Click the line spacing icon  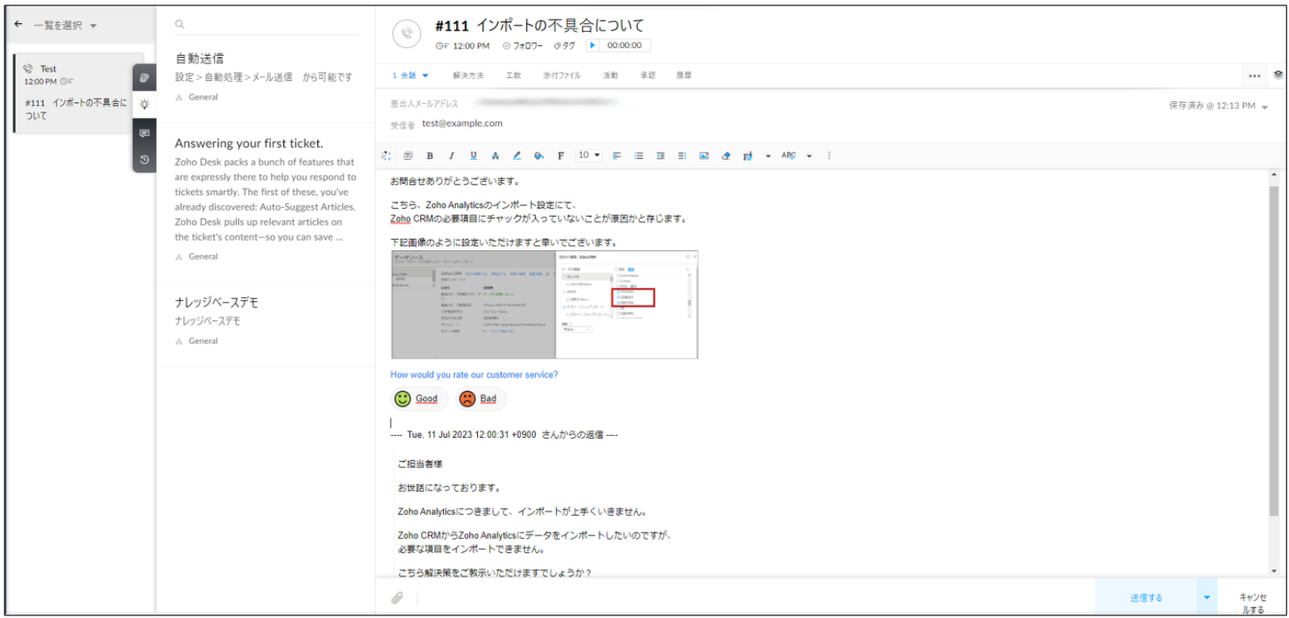(682, 155)
